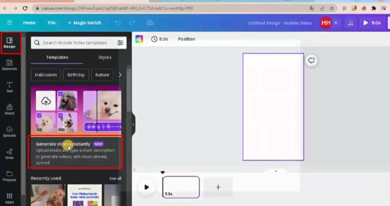The height and width of the screenshot is (206, 390).
Task: Open the Projects sidebar tab
Action: (x=9, y=176)
